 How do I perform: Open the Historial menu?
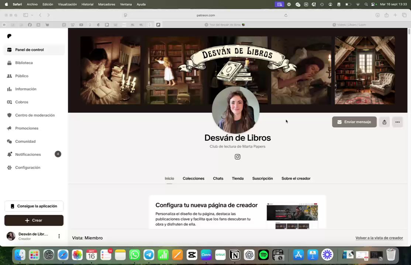(87, 4)
